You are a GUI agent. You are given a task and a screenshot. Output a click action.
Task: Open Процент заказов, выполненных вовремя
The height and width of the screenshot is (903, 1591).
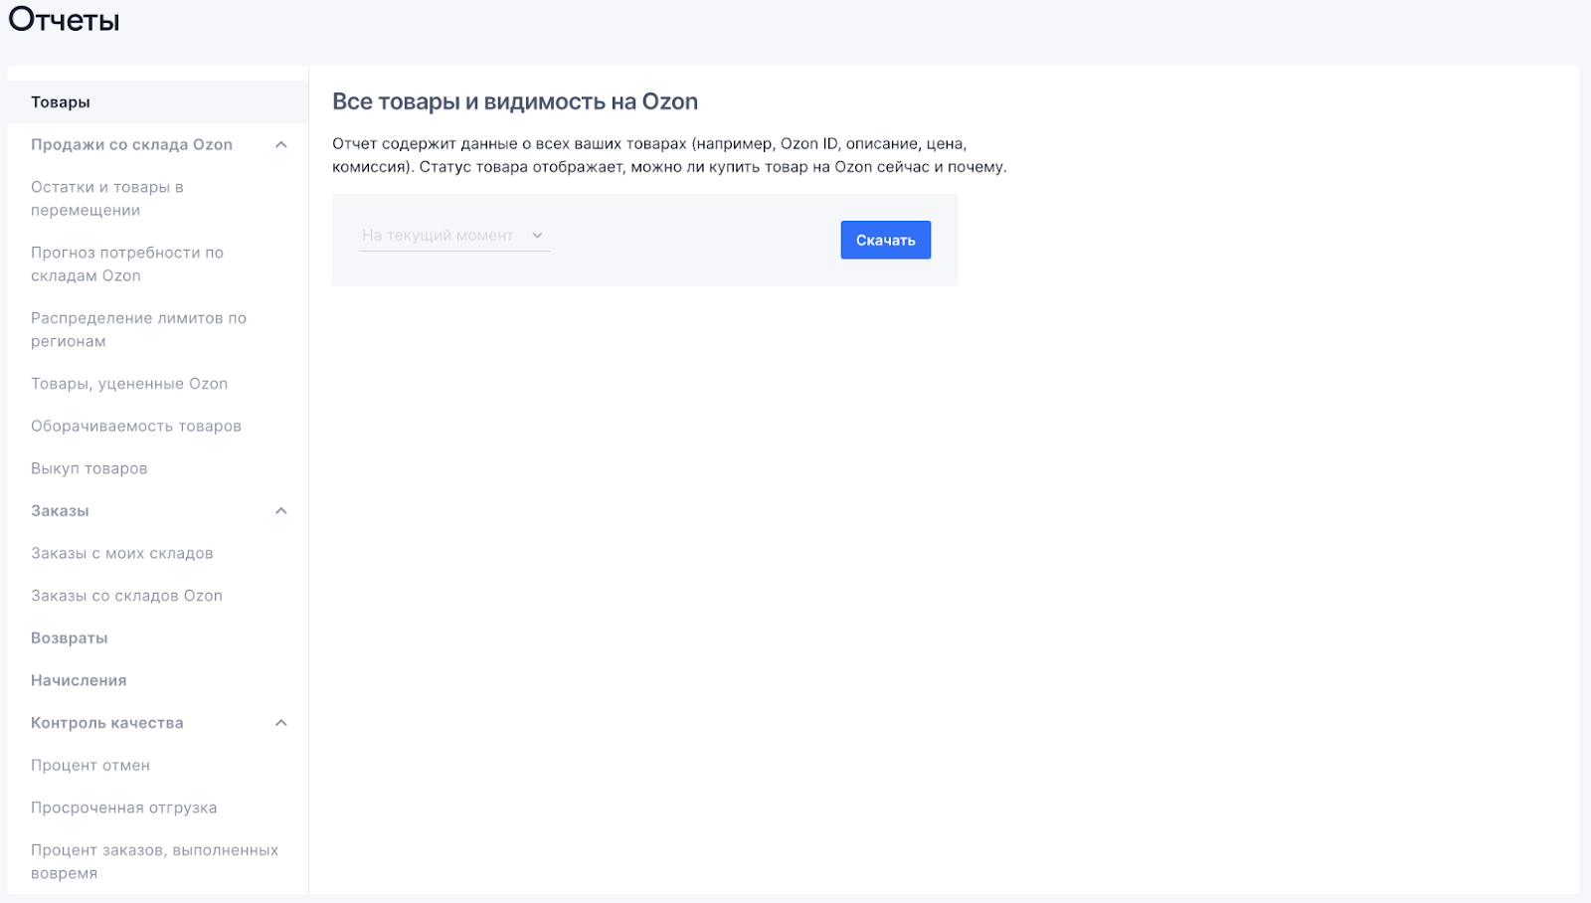[x=154, y=861]
